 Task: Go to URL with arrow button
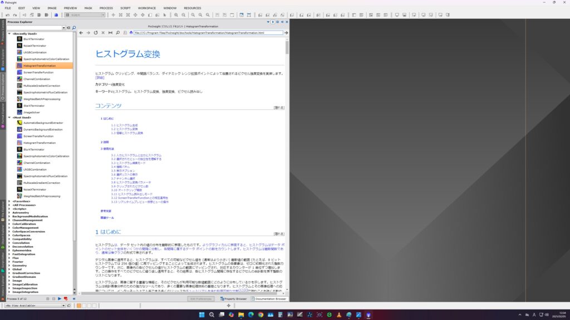point(286,33)
